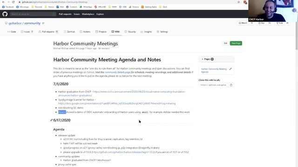Open Harbor Community Meeting Agenda sidebar link
Screen dimensions: 298x167
214,71
